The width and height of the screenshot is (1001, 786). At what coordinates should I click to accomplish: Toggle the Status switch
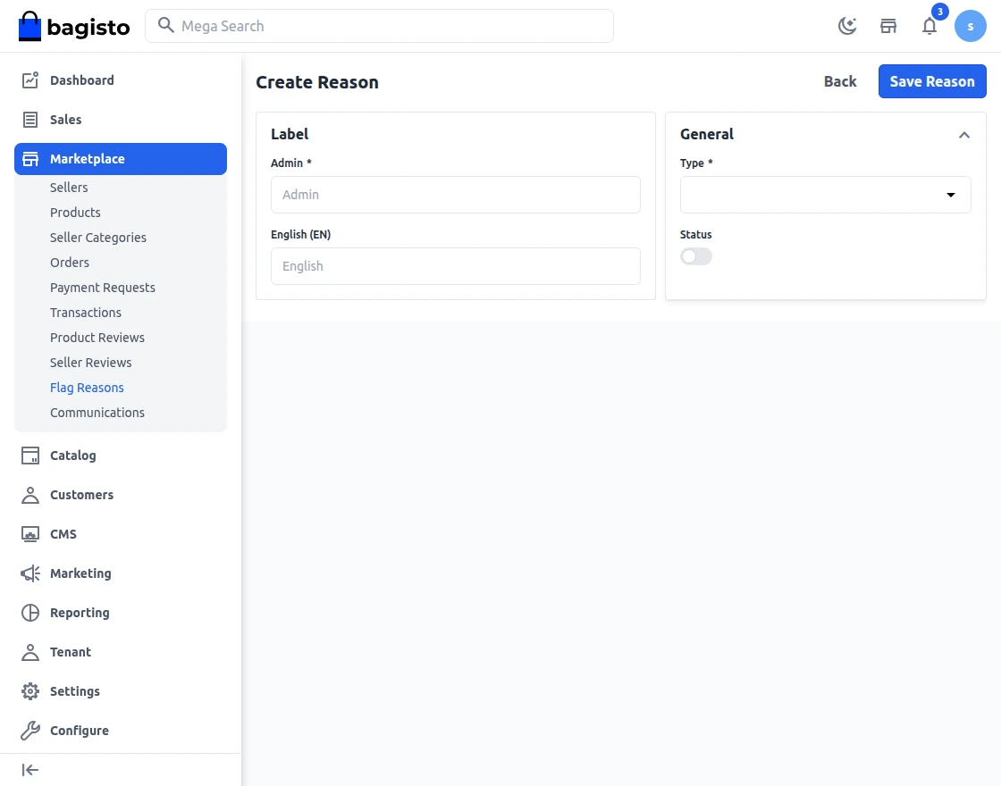[x=696, y=256]
